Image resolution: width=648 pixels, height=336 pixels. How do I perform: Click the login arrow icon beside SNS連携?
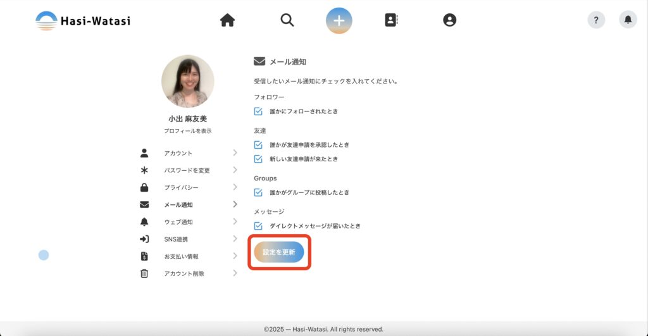coord(144,239)
